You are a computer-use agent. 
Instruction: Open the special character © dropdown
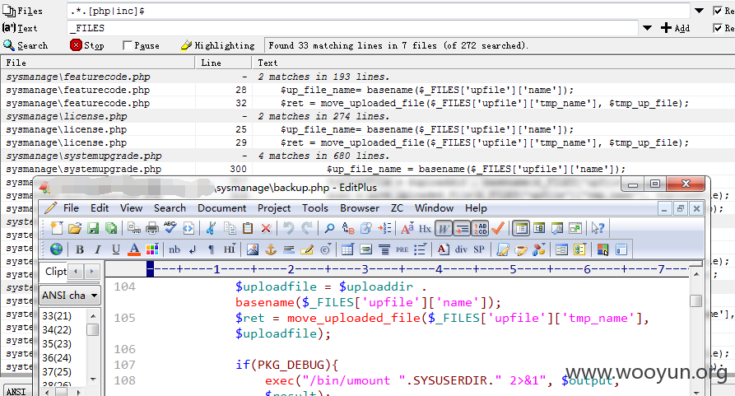coord(326,249)
